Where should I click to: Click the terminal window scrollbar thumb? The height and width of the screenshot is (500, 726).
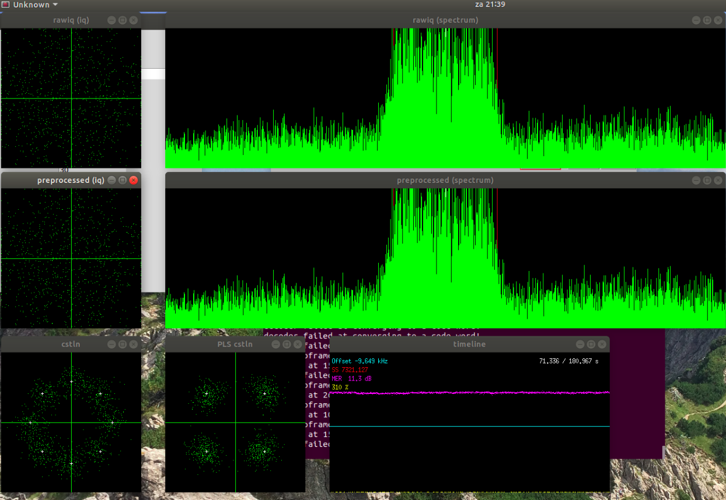point(662,452)
